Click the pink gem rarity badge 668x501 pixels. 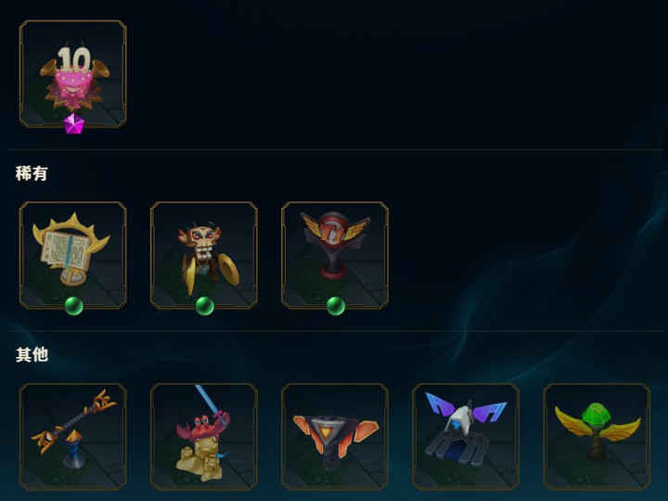coord(73,123)
